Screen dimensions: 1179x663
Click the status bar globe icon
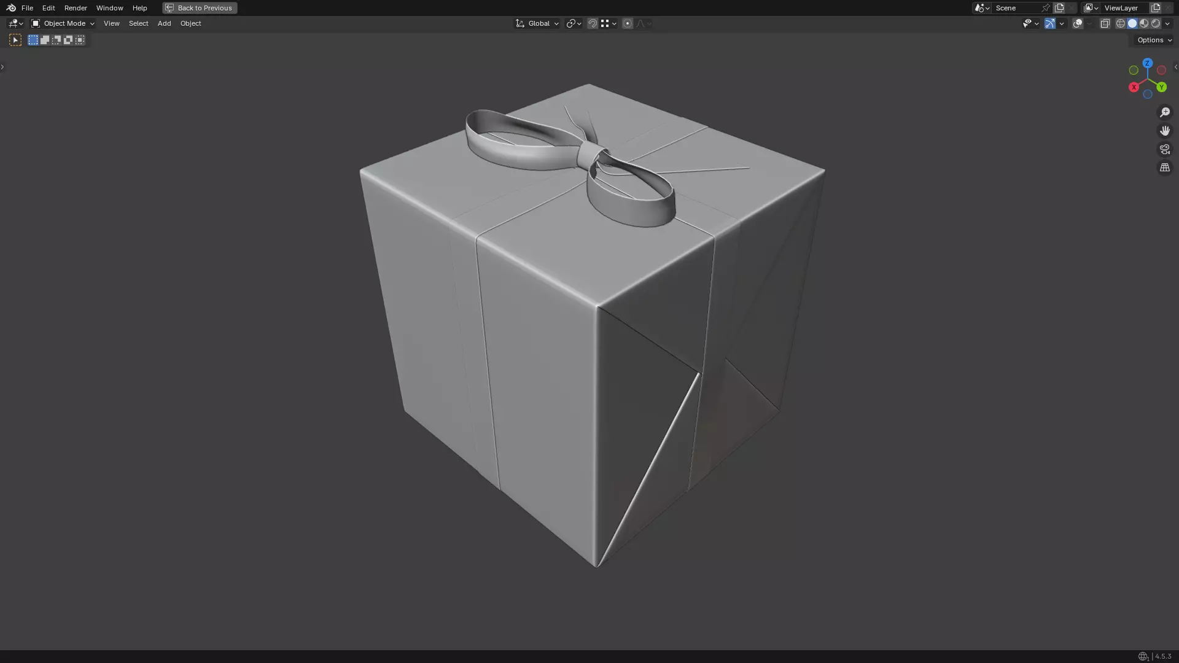coord(1143,656)
